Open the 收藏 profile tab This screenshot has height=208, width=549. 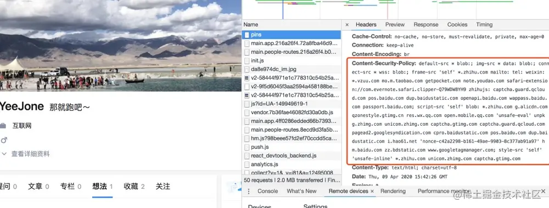pos(134,187)
